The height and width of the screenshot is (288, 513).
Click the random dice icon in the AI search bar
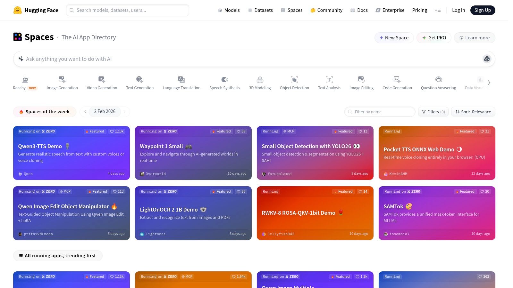[x=487, y=59]
